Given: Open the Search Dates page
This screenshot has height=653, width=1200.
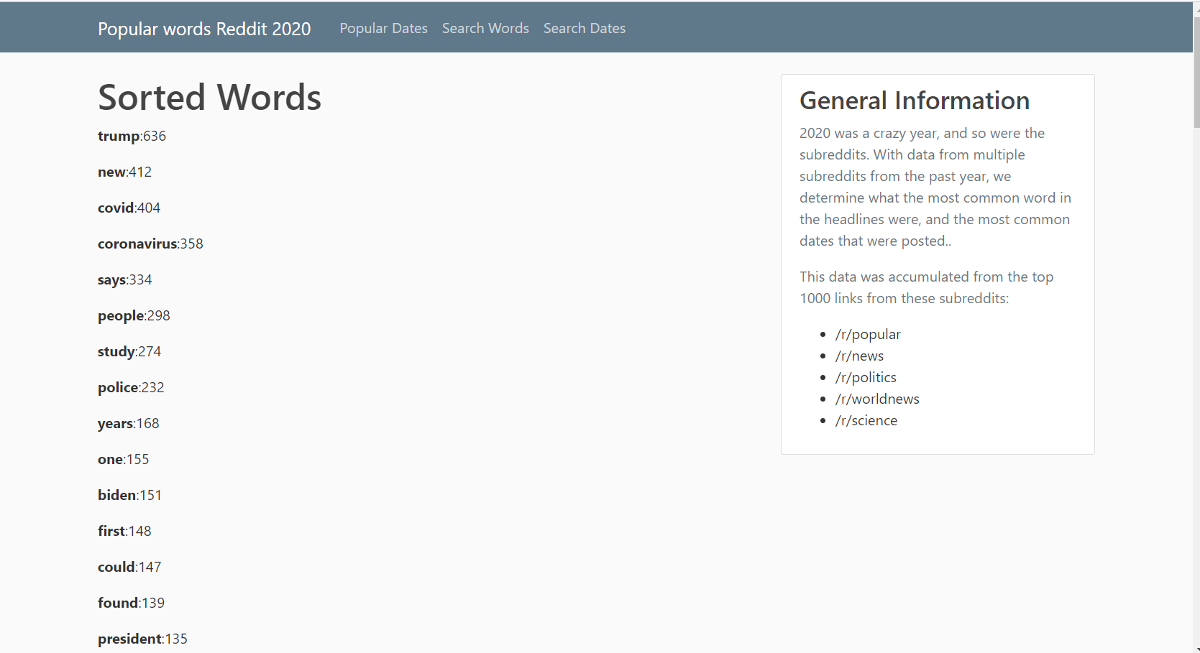Looking at the screenshot, I should pyautogui.click(x=585, y=28).
